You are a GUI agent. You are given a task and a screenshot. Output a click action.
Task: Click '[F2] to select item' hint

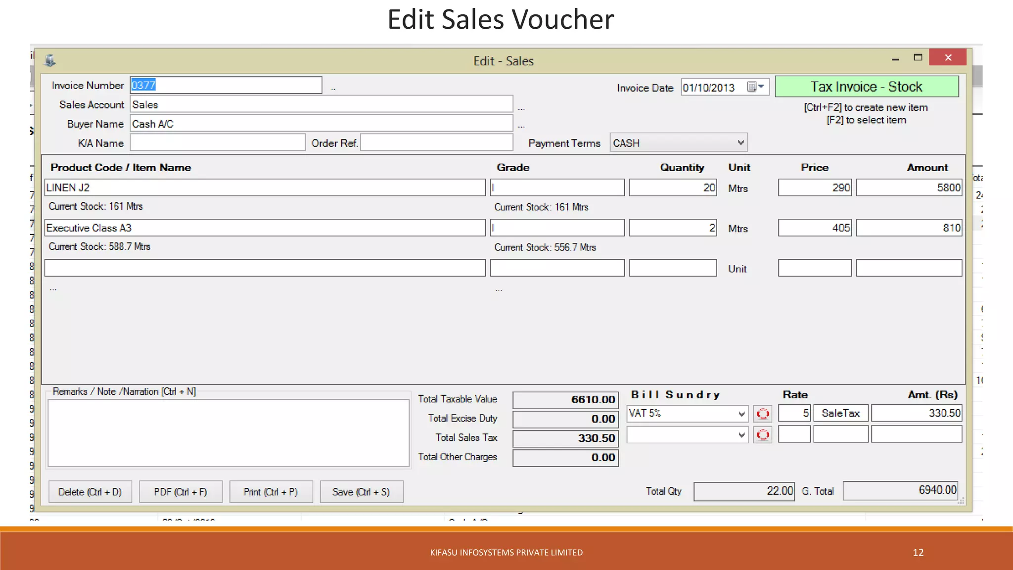866,120
